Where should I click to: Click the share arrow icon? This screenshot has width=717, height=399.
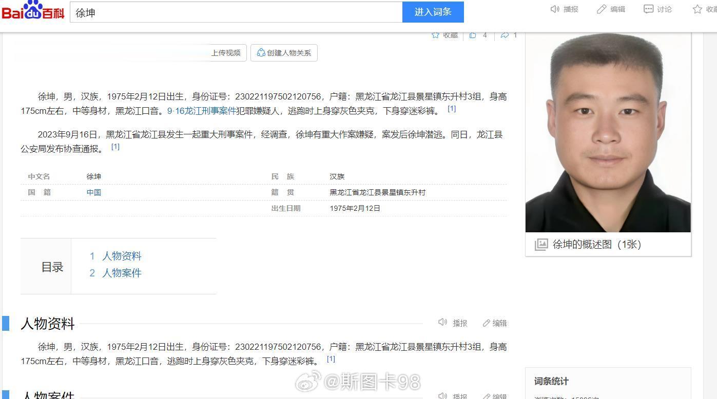point(505,35)
